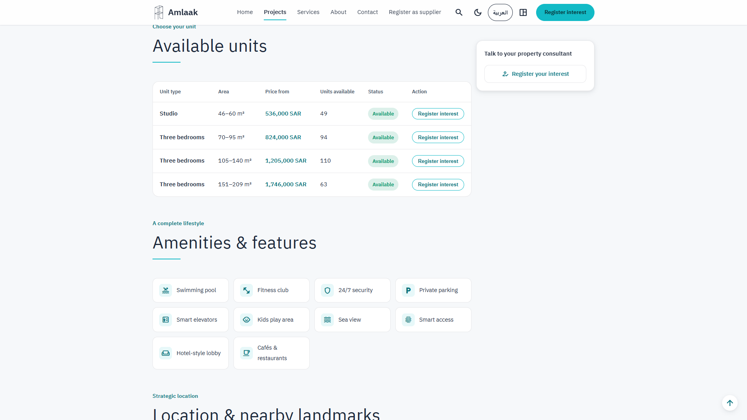The height and width of the screenshot is (420, 747).
Task: Click the Kids play area face icon
Action: click(x=247, y=320)
